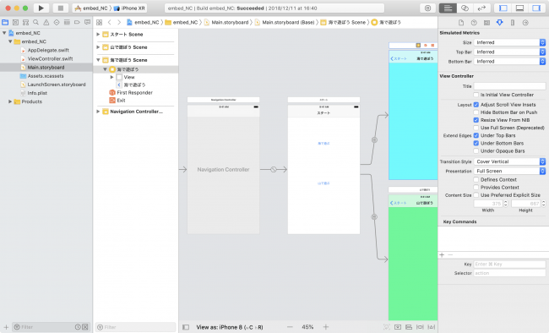The height and width of the screenshot is (333, 549).
Task: Click the Title text field
Action: (x=509, y=86)
